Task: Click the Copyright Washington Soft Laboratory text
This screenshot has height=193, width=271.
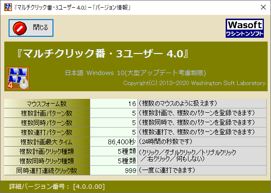Action: [195, 83]
